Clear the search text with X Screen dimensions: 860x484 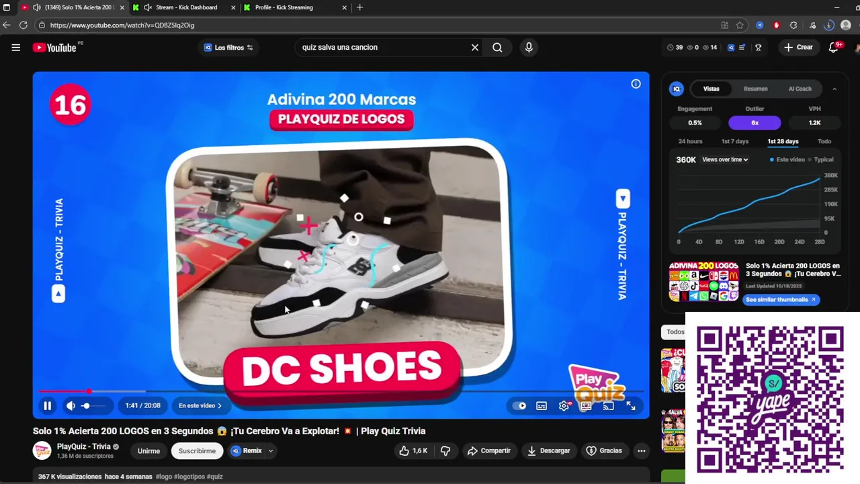point(475,48)
